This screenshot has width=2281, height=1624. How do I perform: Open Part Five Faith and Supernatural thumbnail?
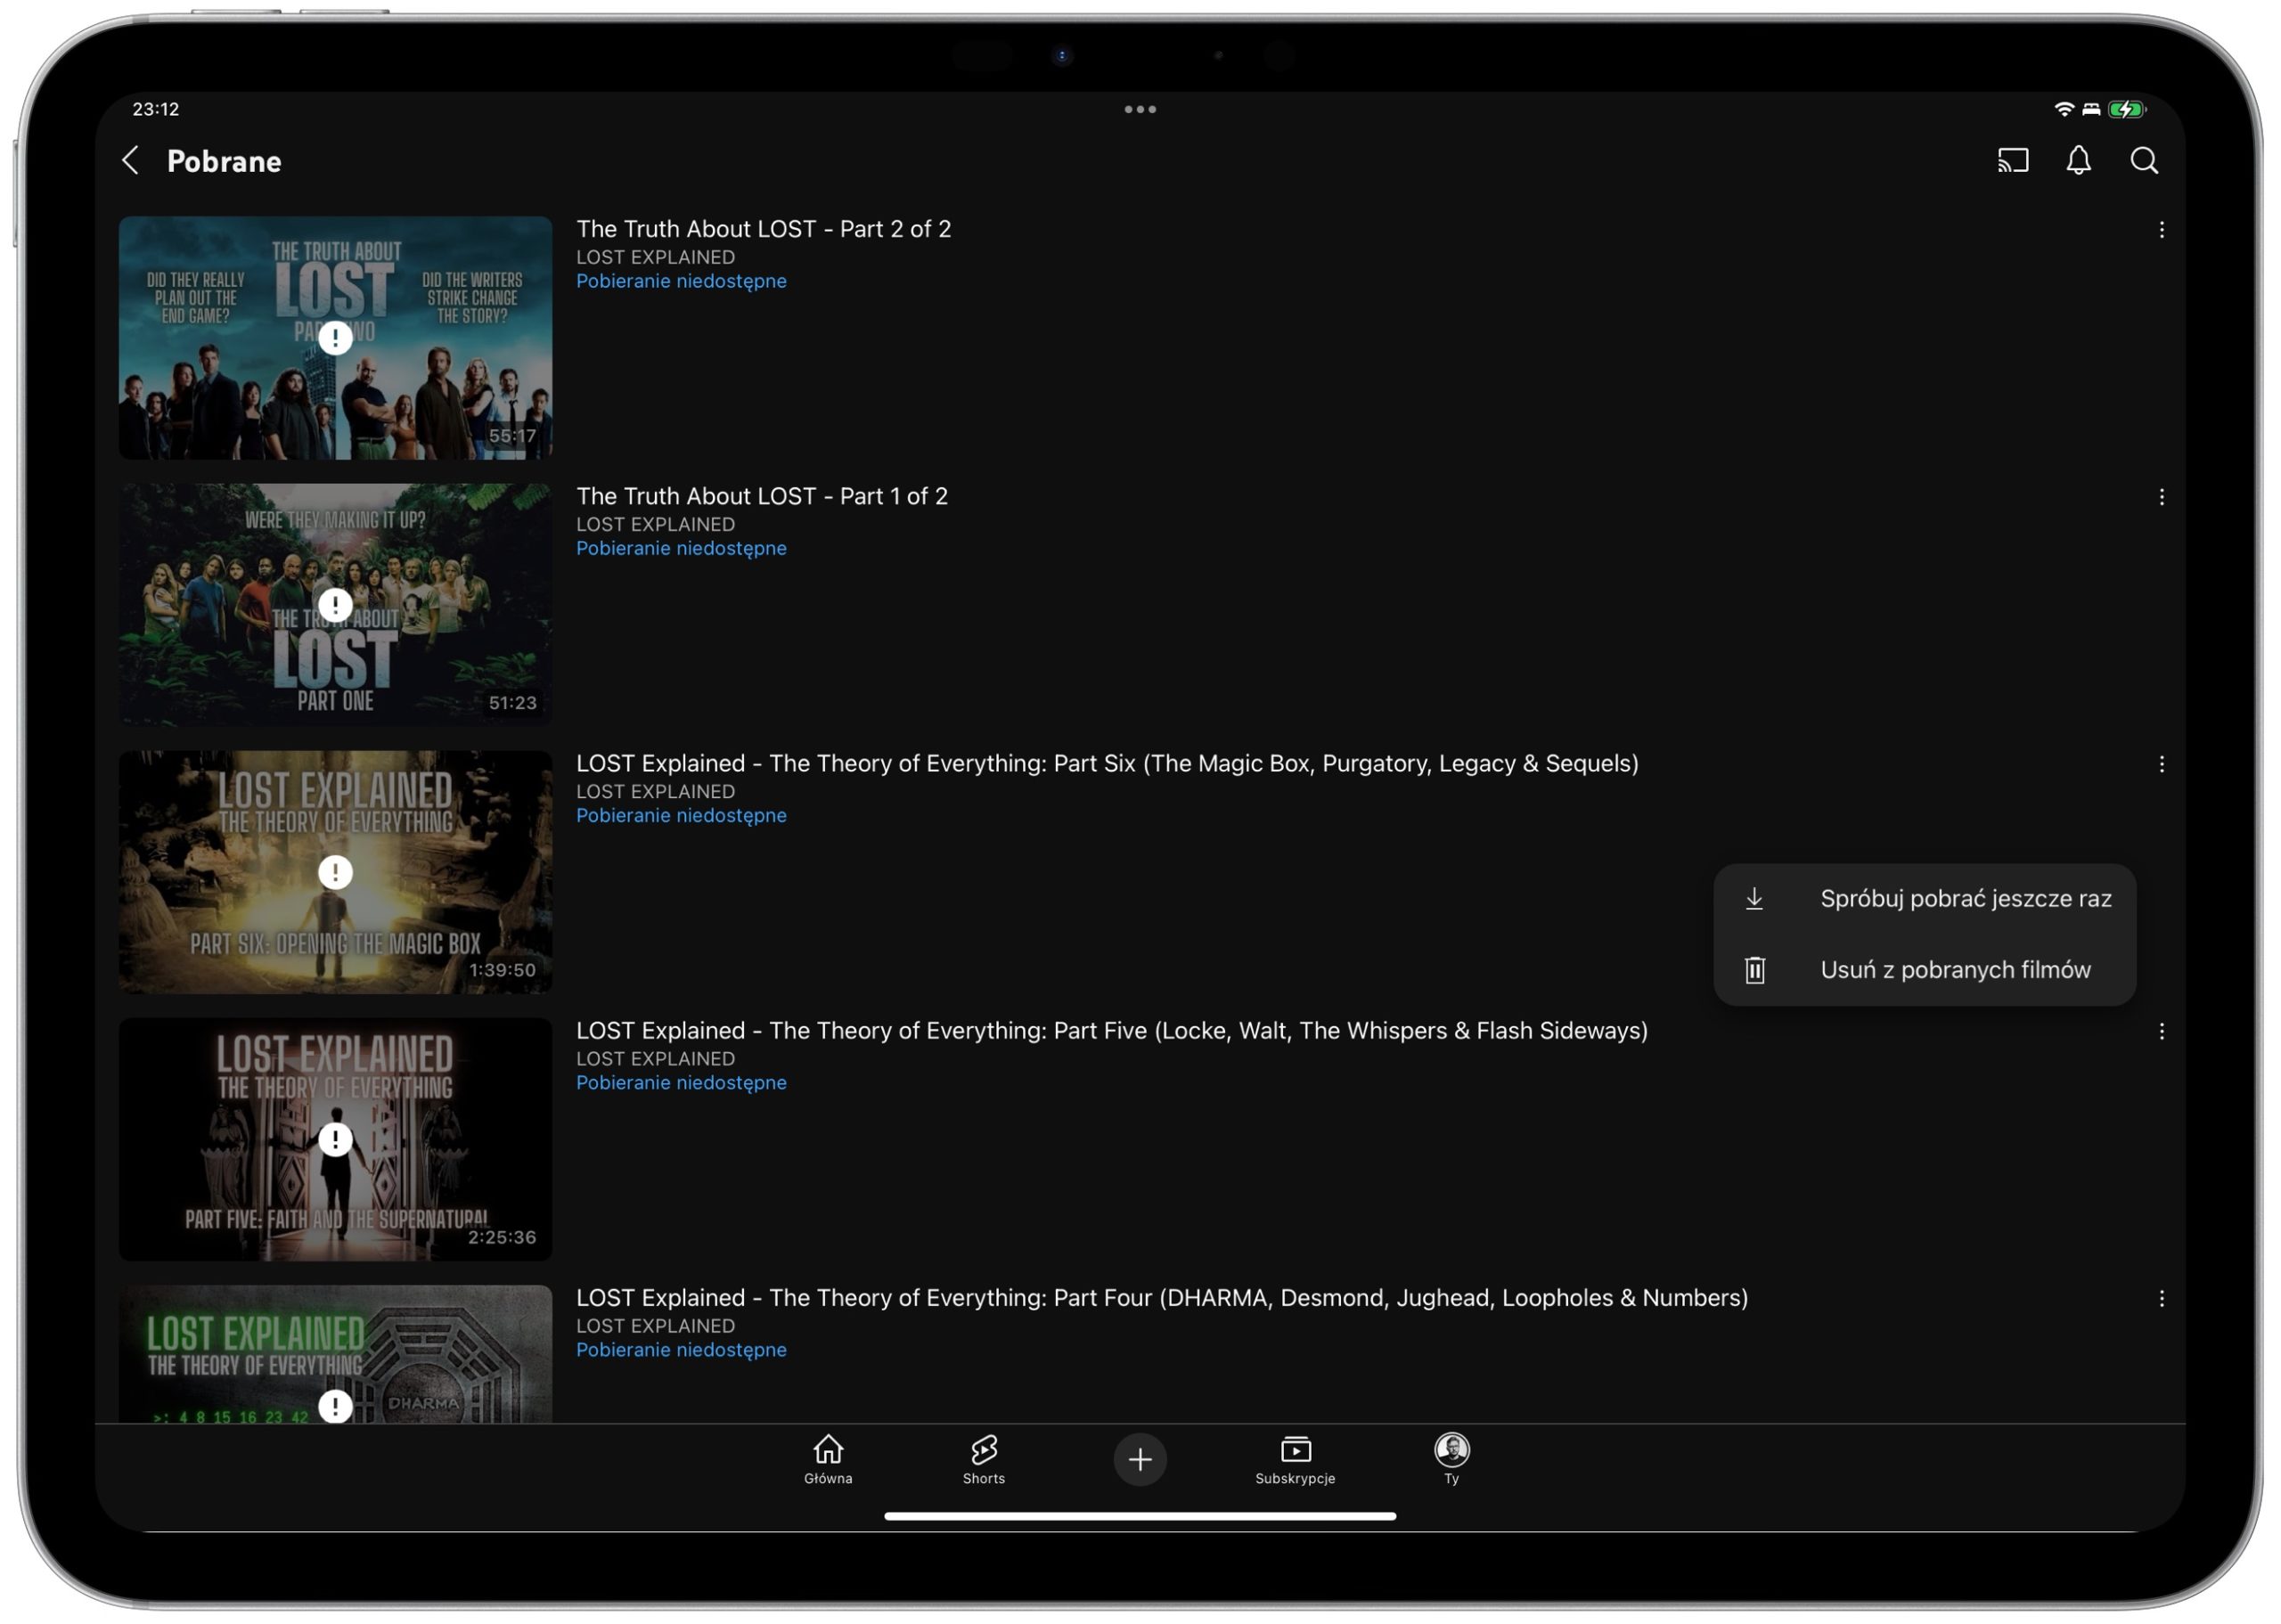[x=335, y=1139]
